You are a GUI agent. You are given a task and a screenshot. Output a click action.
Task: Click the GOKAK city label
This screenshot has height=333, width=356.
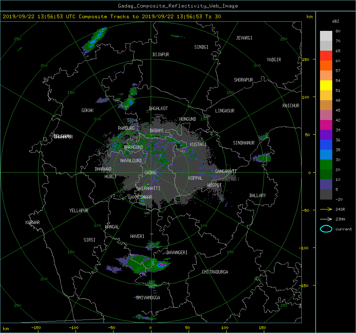click(88, 110)
